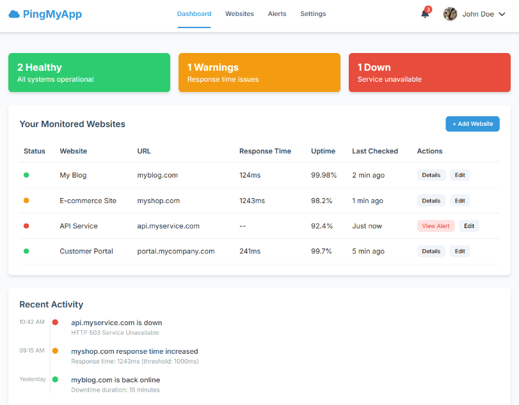The height and width of the screenshot is (405, 519).
Task: Click the red status dot for API Service
Action: click(x=26, y=226)
